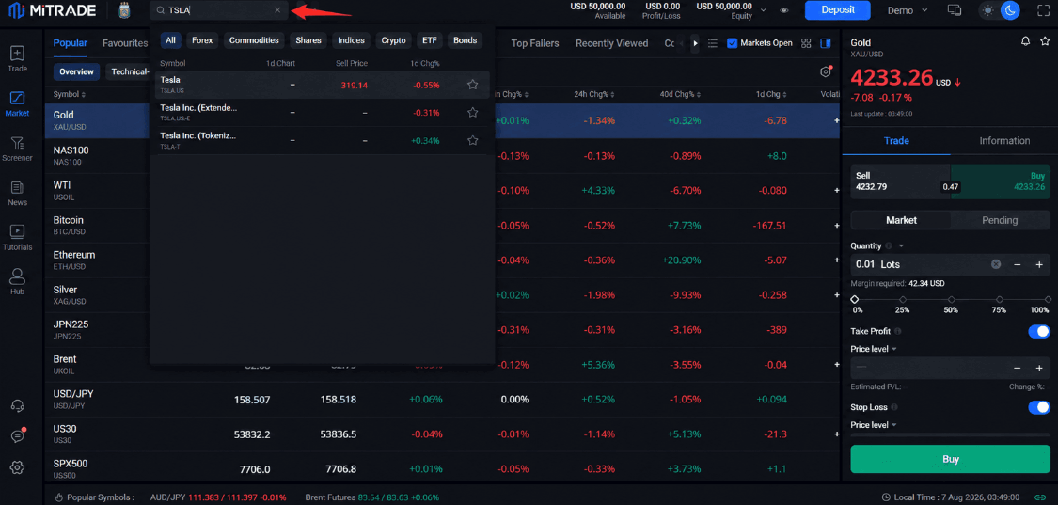The height and width of the screenshot is (505, 1058).
Task: Open the Demo account dropdown
Action: coord(908,10)
